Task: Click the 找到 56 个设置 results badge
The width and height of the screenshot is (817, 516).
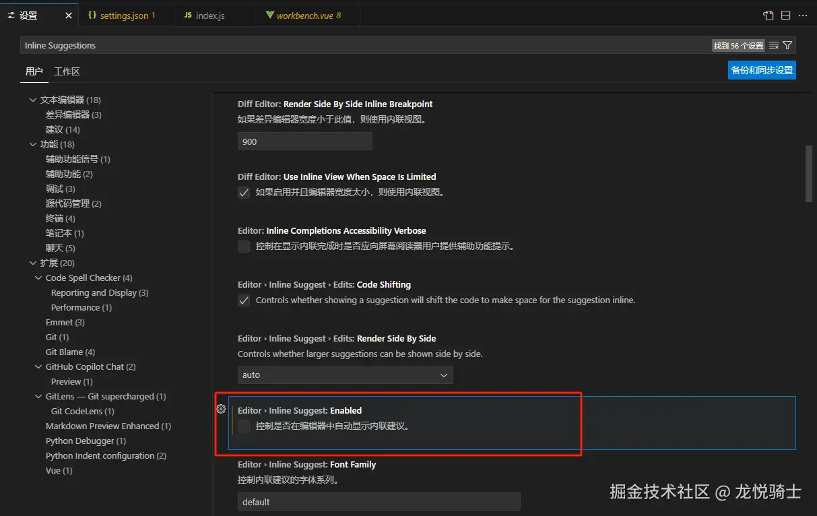Action: tap(739, 46)
